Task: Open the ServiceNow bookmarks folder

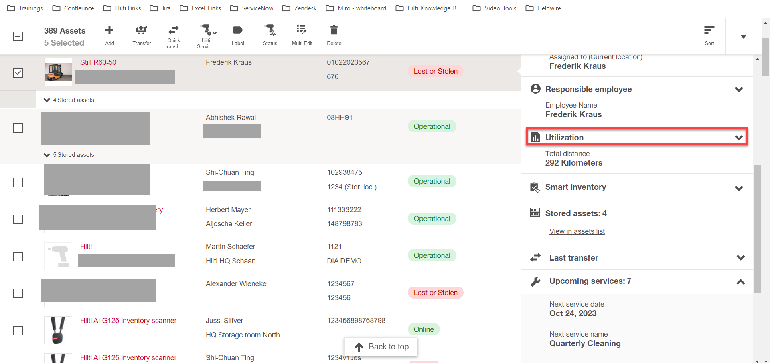Action: [x=252, y=8]
